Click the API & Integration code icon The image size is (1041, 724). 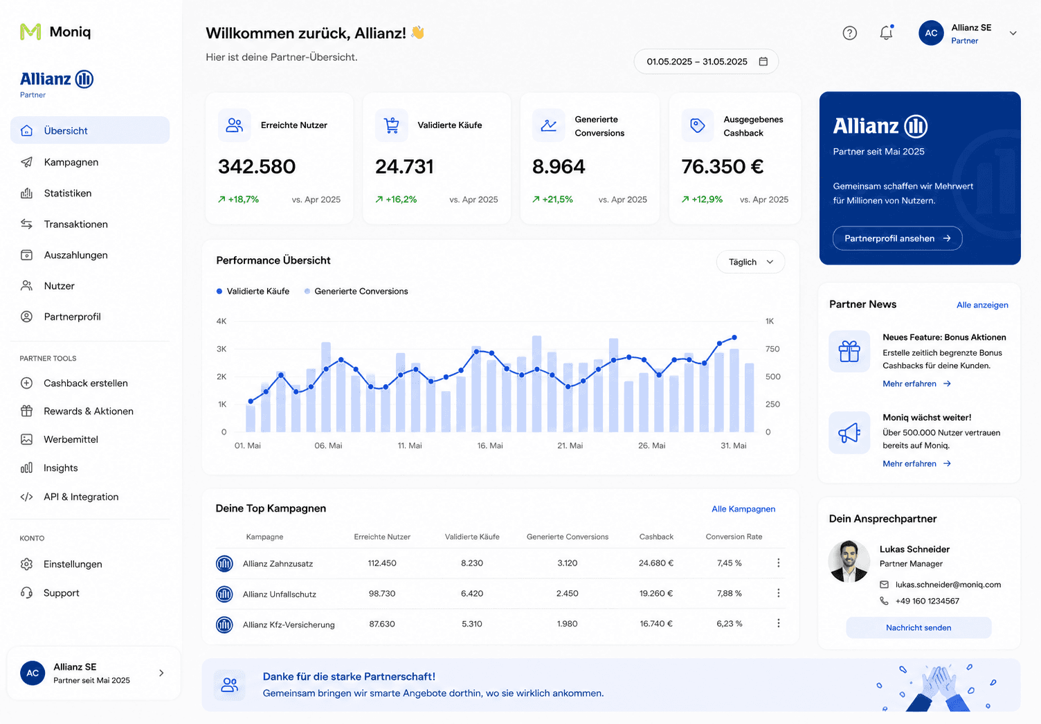point(26,497)
